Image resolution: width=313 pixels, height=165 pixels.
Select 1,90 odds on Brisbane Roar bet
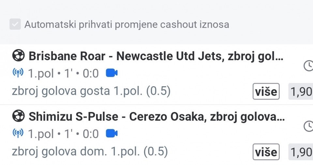[x=301, y=92]
